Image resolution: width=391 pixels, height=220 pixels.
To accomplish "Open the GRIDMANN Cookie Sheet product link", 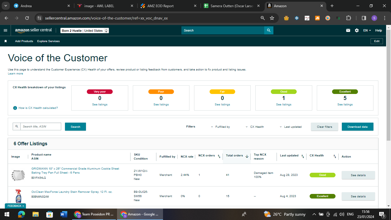I will pos(75,171).
